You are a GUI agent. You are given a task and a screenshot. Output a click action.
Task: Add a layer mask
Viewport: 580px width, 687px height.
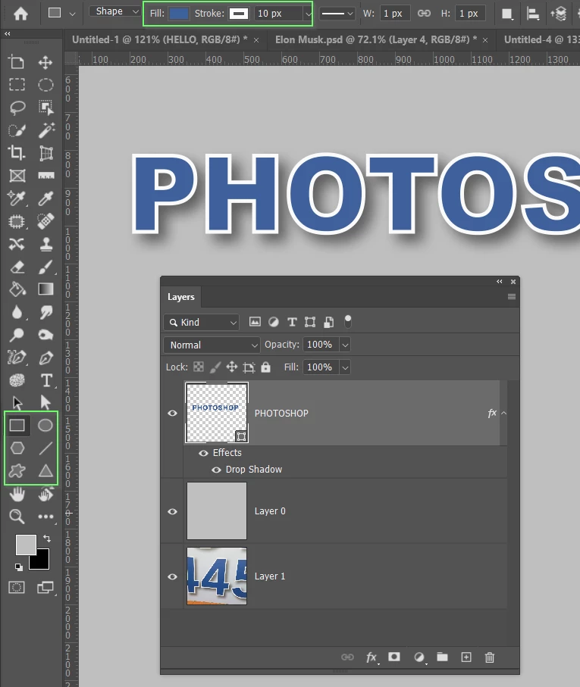click(394, 657)
